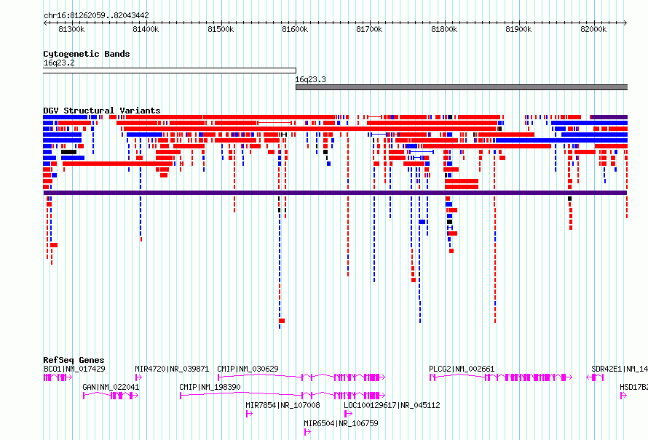
Task: Click the 81300k ruler tick label
Action: tap(71, 29)
